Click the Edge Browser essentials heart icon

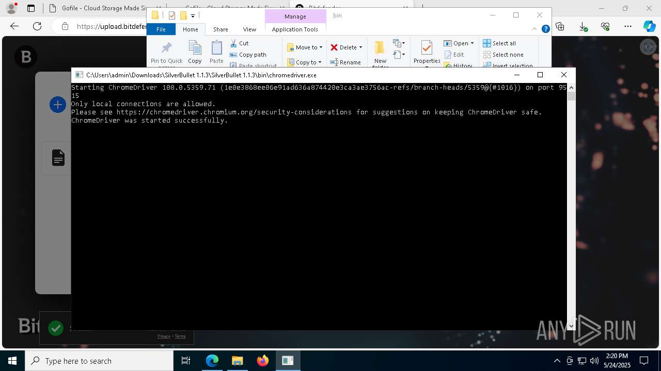[606, 26]
